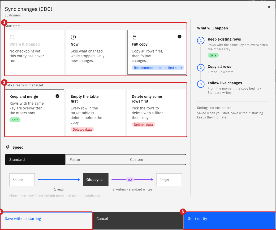Image resolution: width=276 pixels, height=230 pixels.
Task: Click the ×2 writers badge
Action: [130, 180]
